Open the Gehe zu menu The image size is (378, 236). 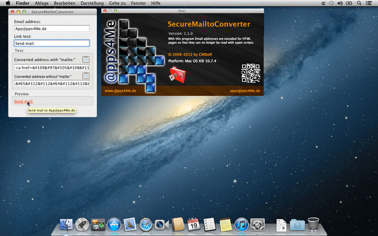(117, 3)
